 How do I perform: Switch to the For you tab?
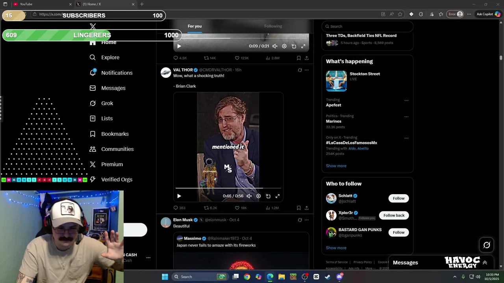[x=195, y=26]
